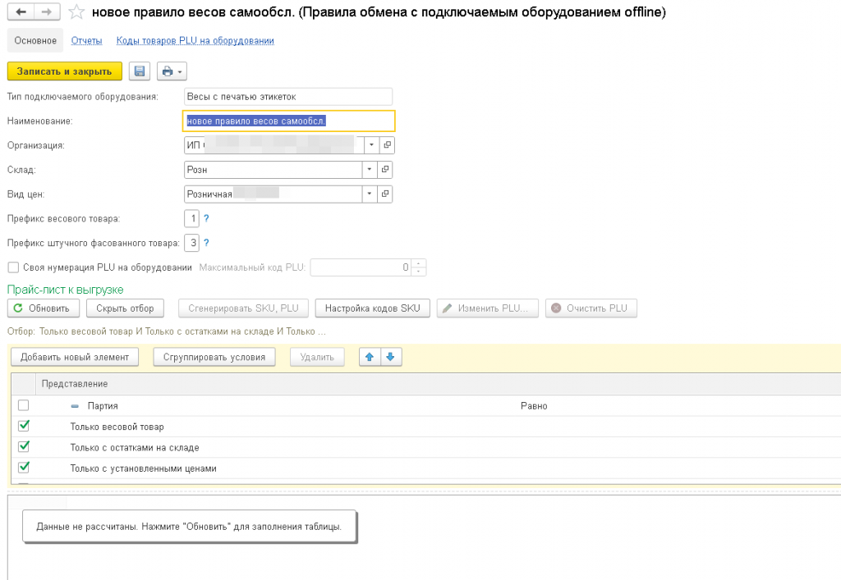Add form to favorites with star icon
The image size is (841, 580).
click(x=76, y=12)
